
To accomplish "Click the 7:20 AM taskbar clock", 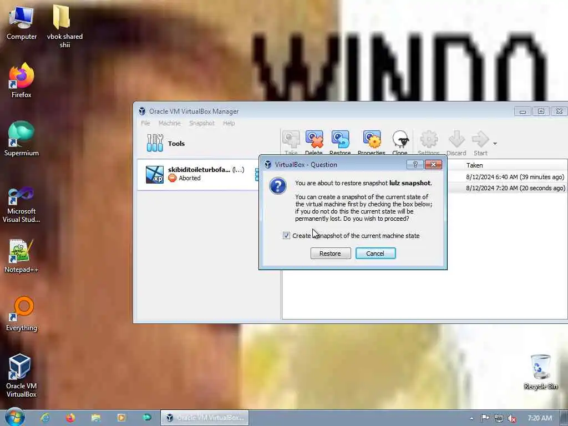I will click(x=540, y=418).
